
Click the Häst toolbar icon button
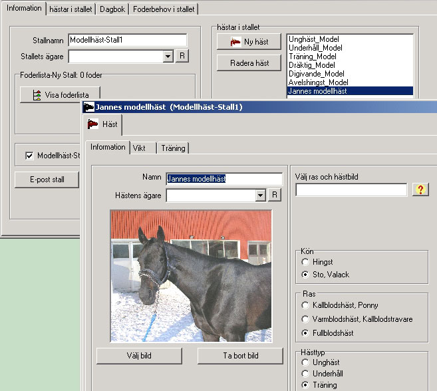point(102,124)
